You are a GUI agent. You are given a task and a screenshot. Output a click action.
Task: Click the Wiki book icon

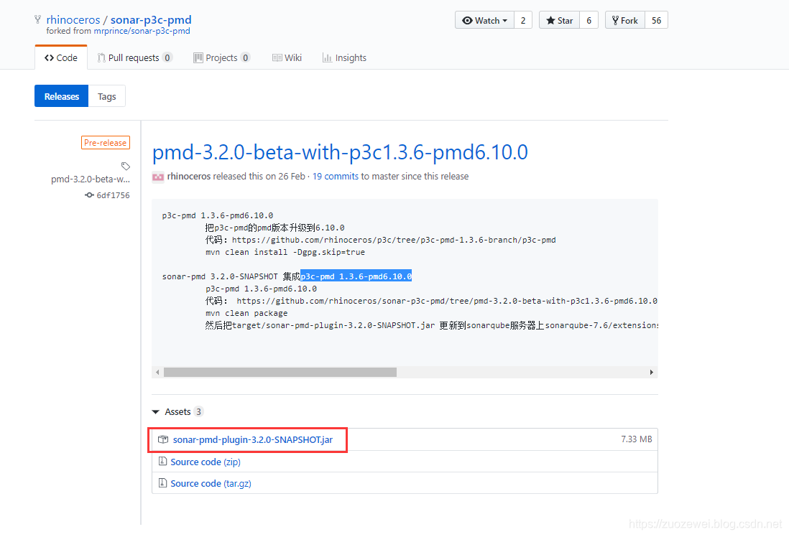(277, 58)
